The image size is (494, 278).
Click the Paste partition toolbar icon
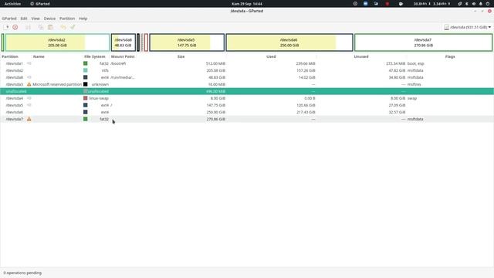50,27
